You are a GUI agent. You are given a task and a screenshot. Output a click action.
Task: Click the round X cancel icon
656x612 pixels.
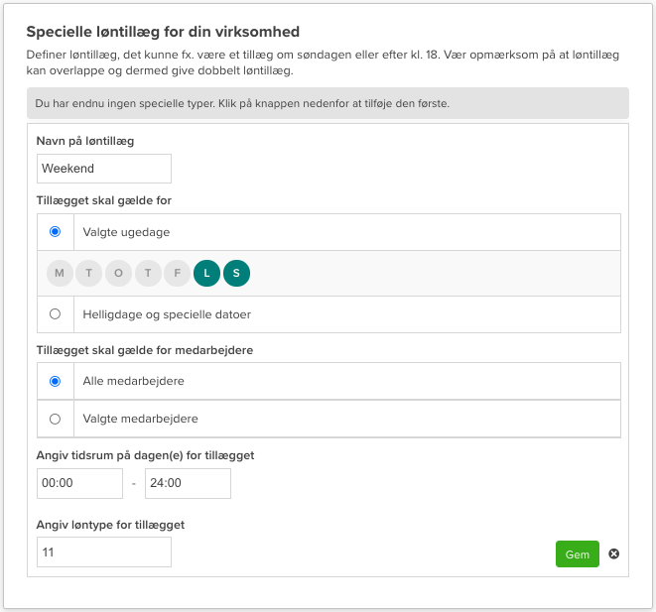(613, 553)
